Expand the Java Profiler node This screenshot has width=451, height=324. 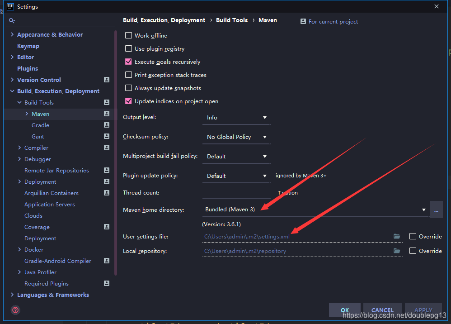tap(19, 272)
